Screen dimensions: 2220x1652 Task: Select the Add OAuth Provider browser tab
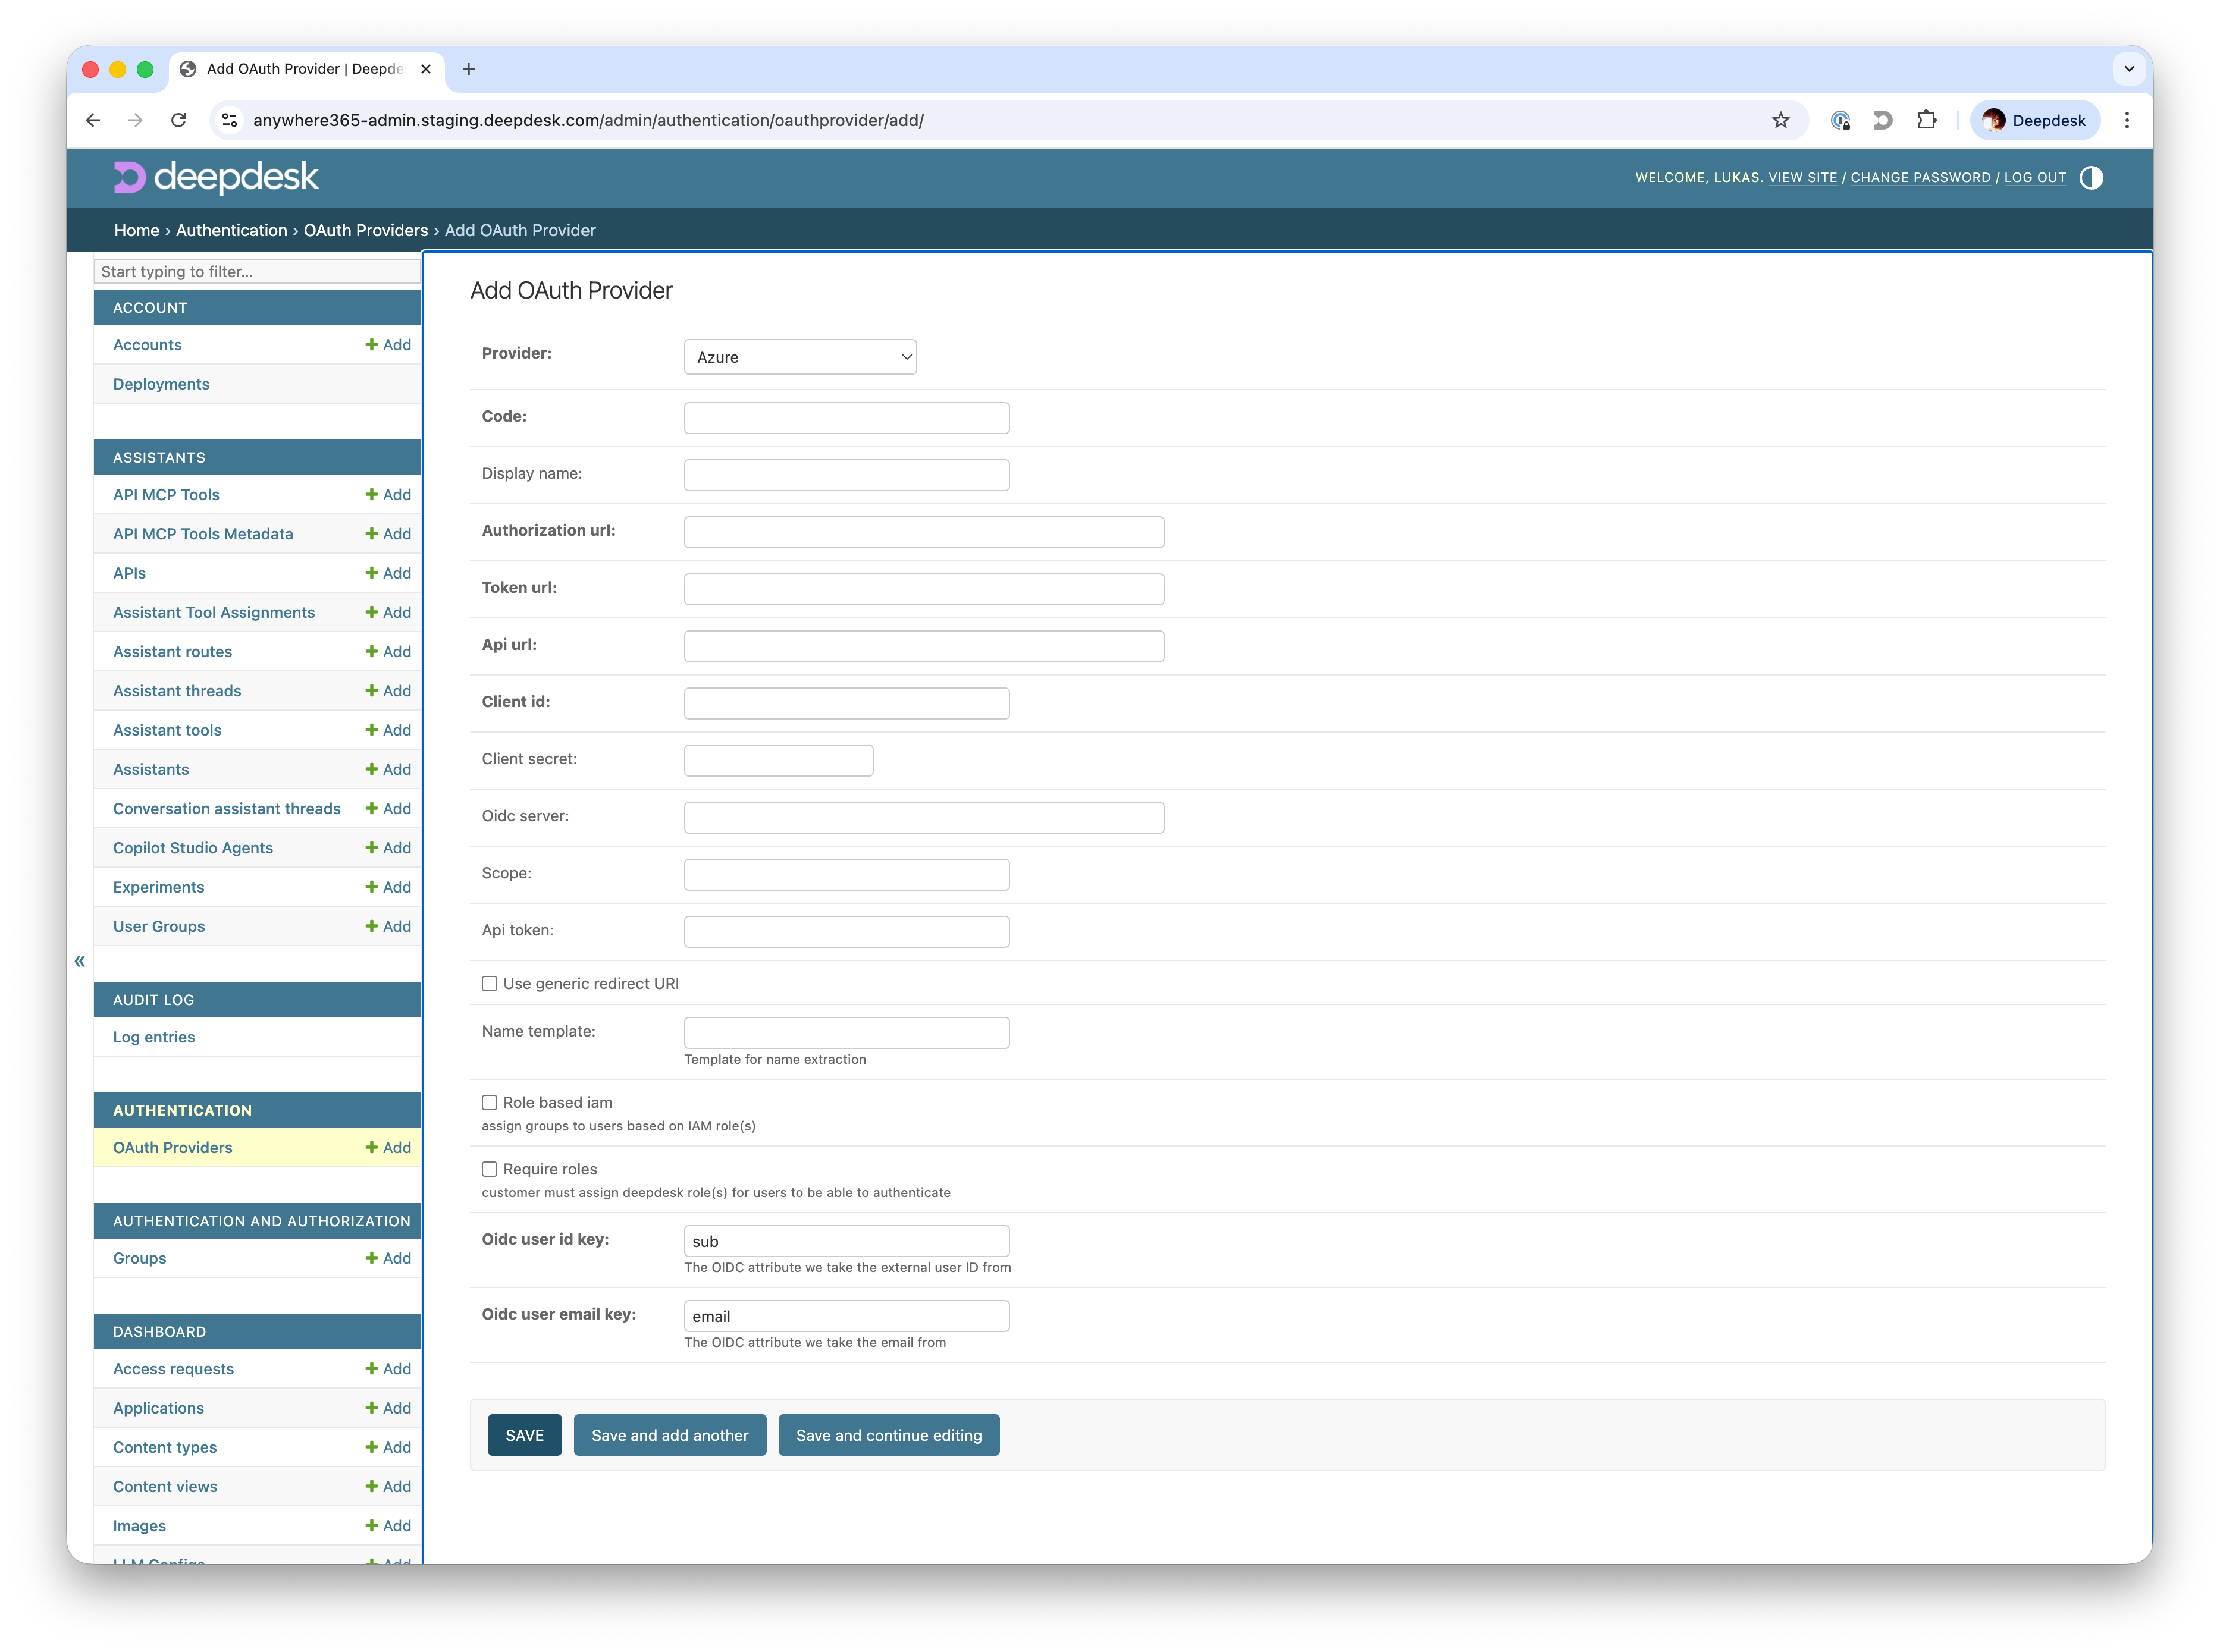pyautogui.click(x=300, y=69)
